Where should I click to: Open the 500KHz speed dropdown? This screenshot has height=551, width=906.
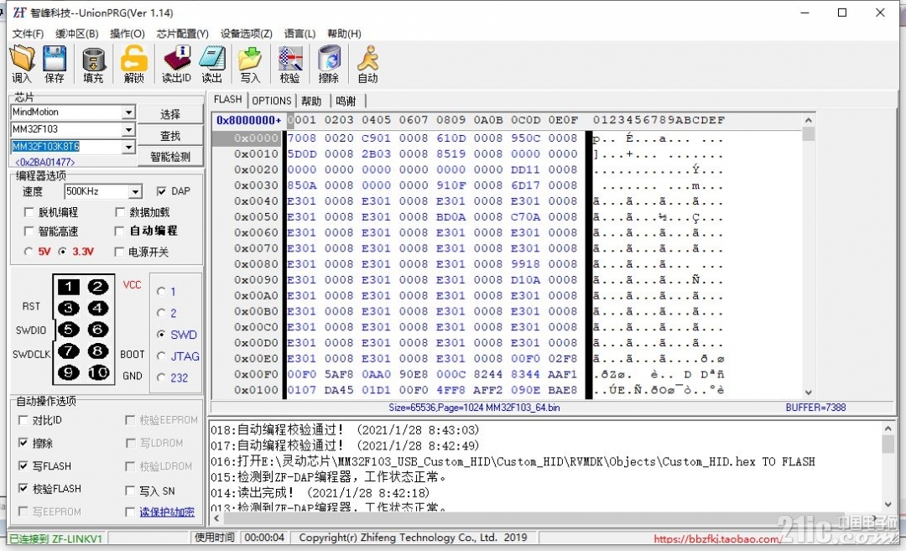[x=134, y=192]
